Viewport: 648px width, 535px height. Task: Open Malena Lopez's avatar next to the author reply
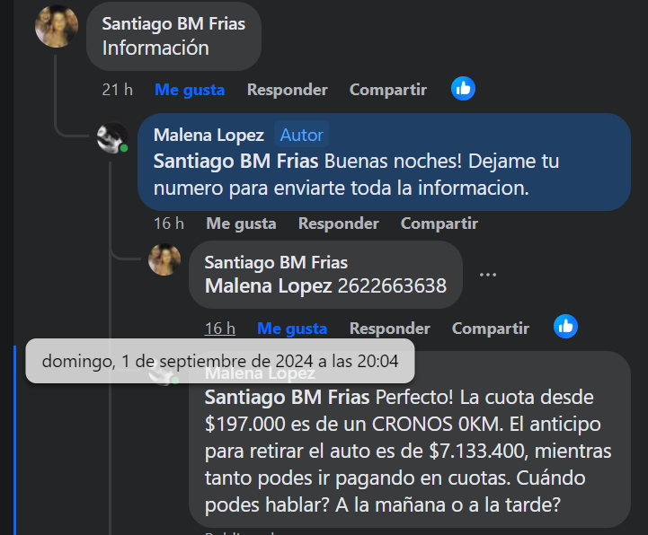pos(112,138)
